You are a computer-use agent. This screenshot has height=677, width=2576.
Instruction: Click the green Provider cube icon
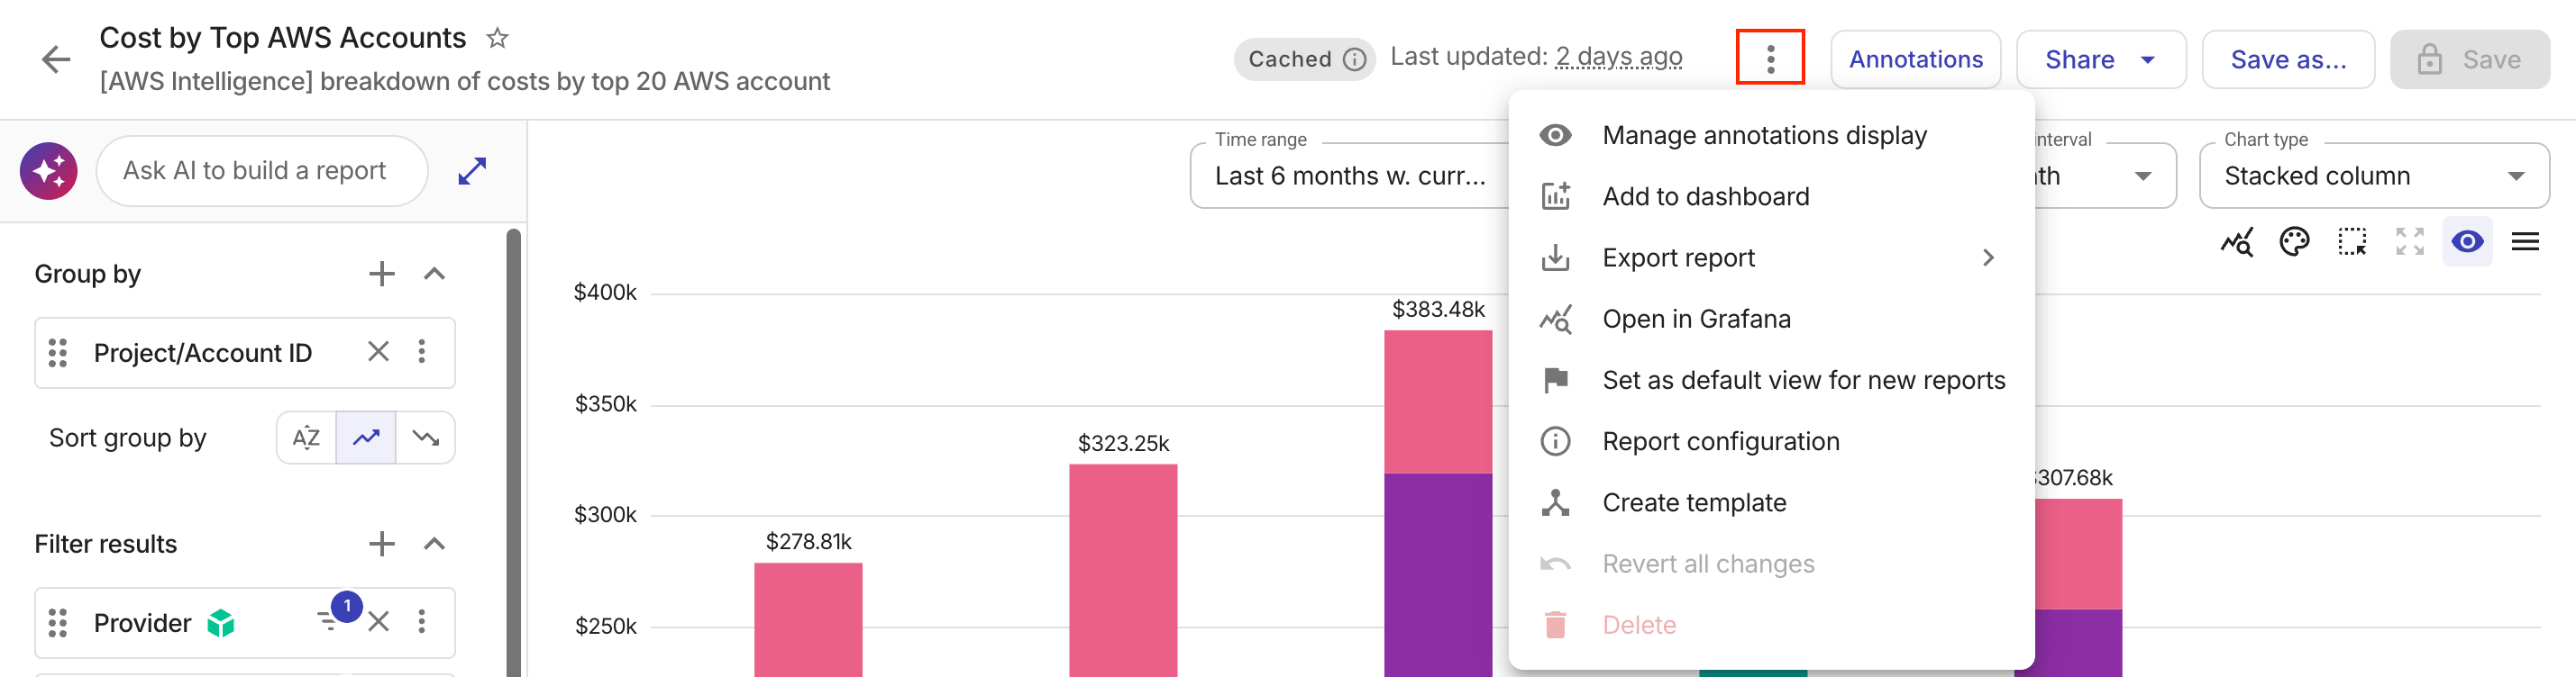tap(221, 623)
